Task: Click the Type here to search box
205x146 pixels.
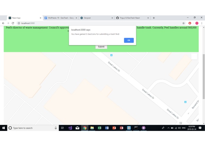Action: [33, 128]
